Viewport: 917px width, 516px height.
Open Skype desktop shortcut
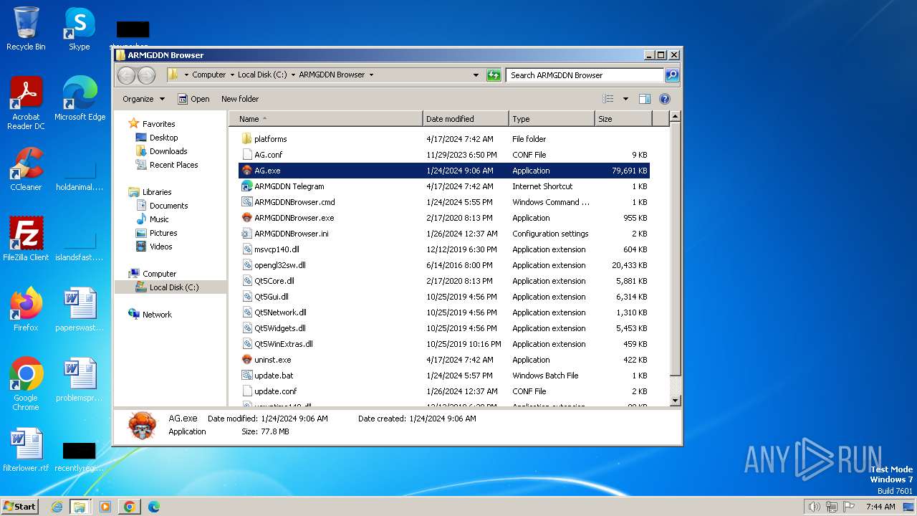(80, 29)
